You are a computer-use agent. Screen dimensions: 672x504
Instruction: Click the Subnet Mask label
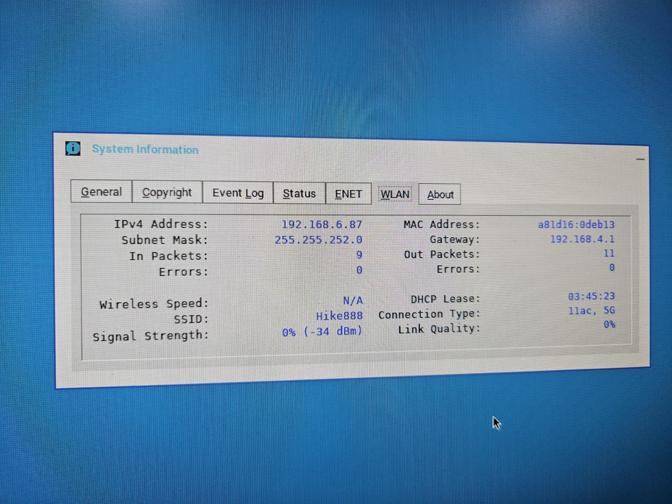pos(165,240)
